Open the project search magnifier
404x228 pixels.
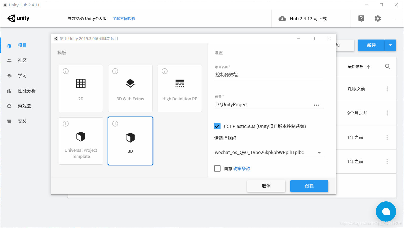(388, 67)
